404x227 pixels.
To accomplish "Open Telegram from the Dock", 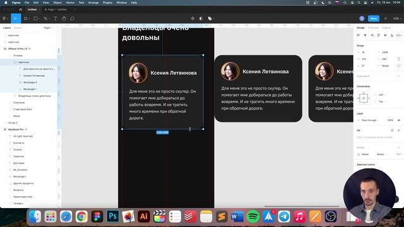I will 284,216.
